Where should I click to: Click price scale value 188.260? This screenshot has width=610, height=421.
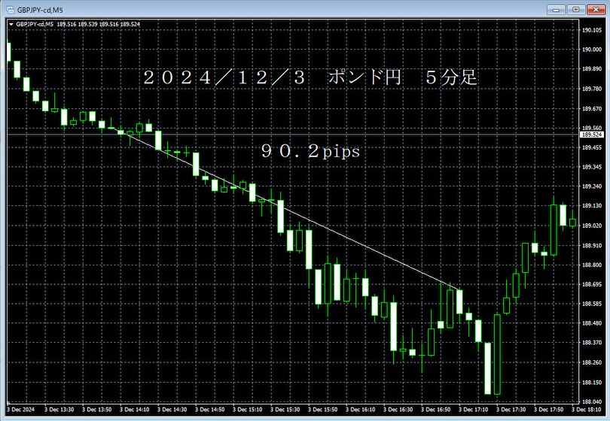[x=592, y=362]
